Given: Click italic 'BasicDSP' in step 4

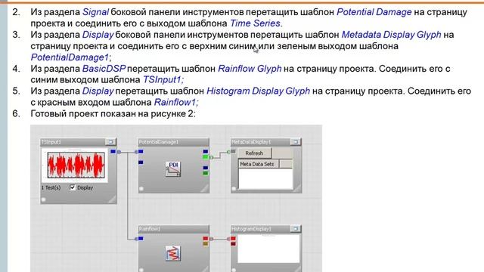Looking at the screenshot, I should coord(104,69).
